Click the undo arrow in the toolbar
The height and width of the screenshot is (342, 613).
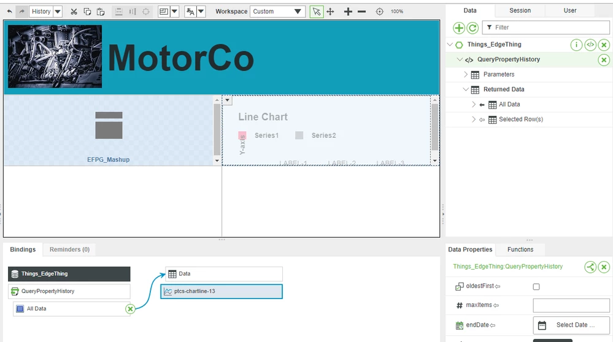point(9,11)
